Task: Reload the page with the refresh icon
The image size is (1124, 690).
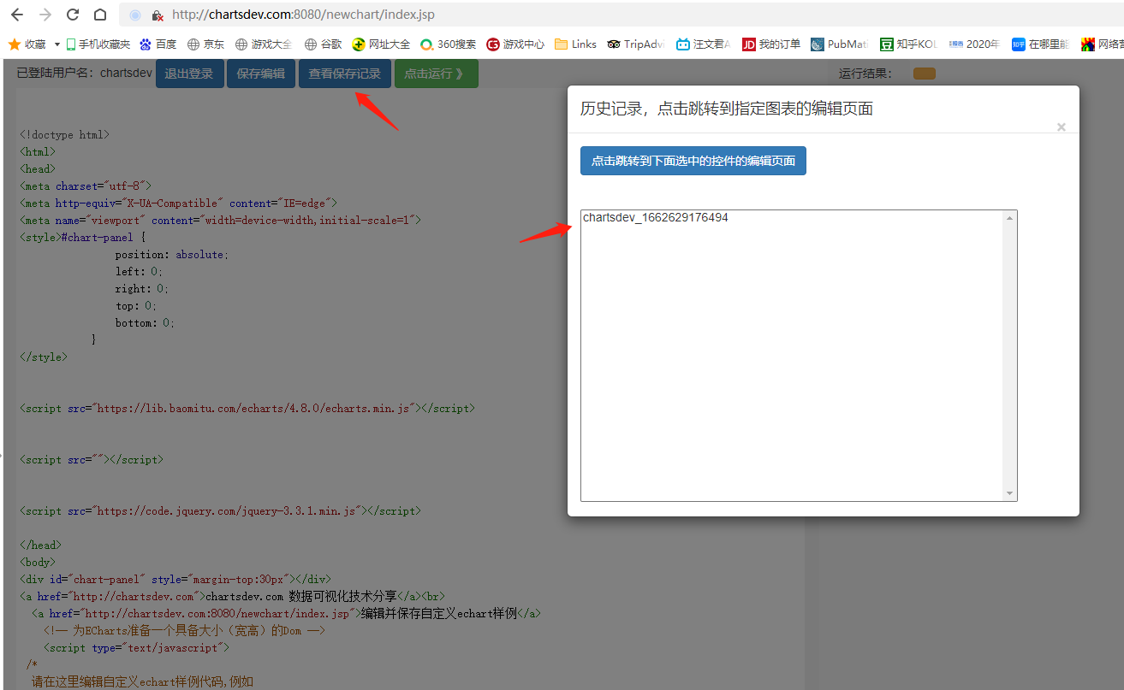Action: 73,15
